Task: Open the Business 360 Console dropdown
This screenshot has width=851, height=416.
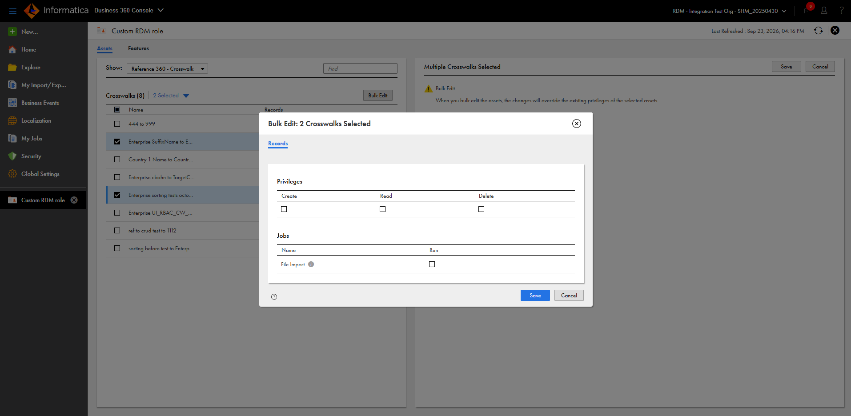Action: pyautogui.click(x=129, y=10)
